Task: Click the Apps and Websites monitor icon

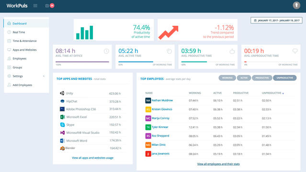Action: point(9,50)
